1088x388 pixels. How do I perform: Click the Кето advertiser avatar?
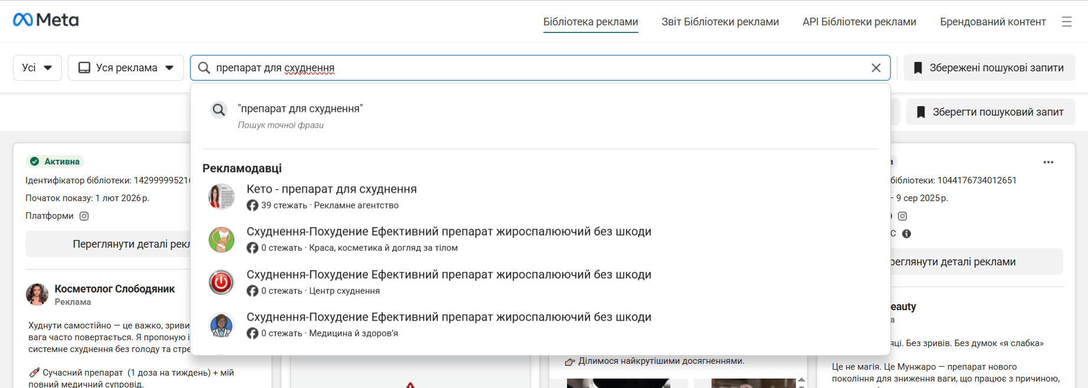222,196
